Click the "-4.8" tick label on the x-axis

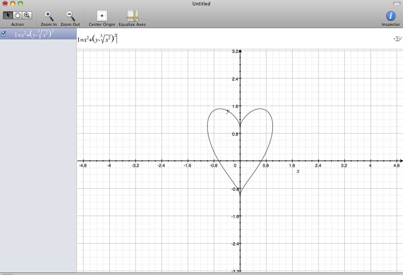tap(83, 166)
